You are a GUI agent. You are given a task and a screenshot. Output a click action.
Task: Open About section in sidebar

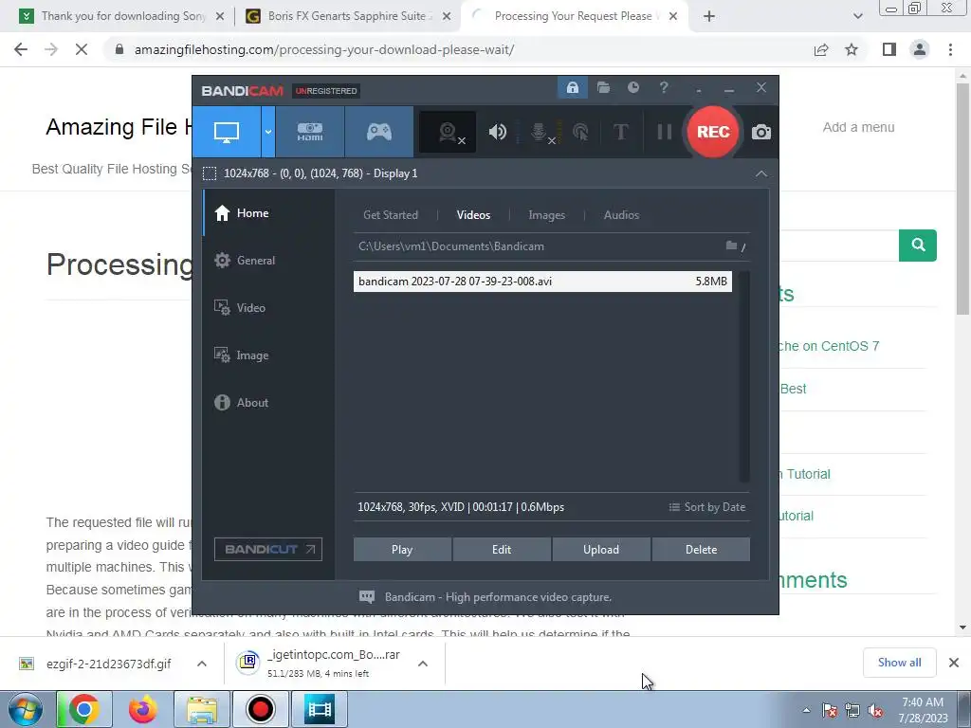(269, 402)
